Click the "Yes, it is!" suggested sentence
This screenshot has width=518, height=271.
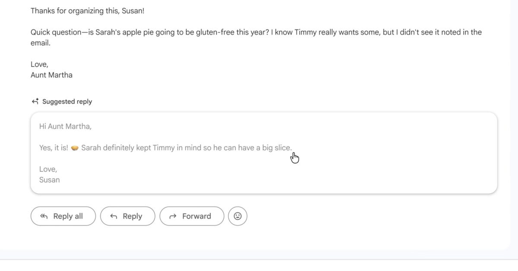coord(54,148)
